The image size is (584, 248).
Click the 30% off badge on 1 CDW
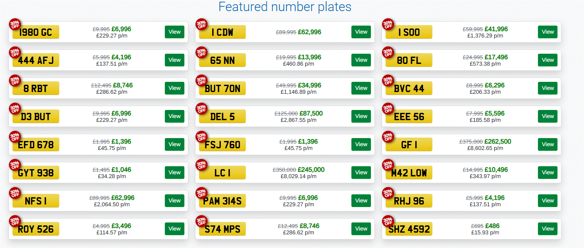coord(201,24)
